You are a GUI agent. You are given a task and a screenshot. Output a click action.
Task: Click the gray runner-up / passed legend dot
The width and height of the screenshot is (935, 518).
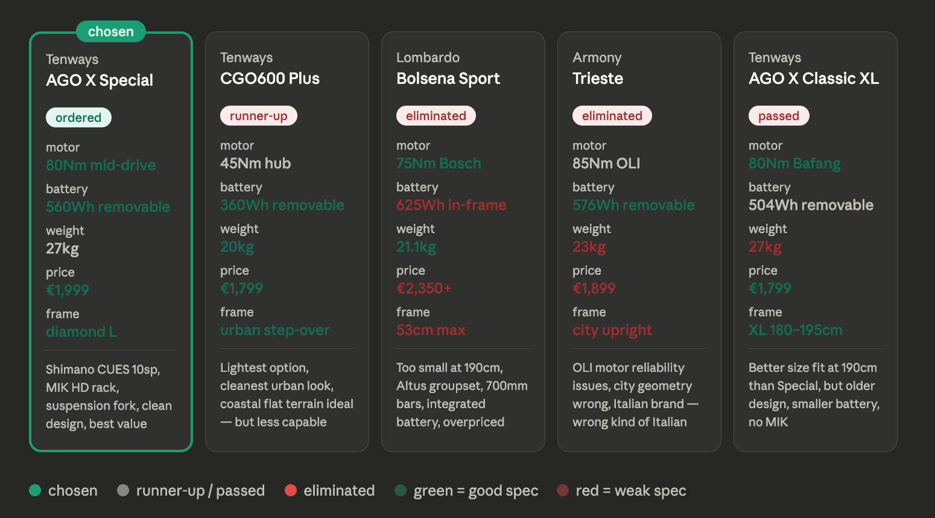tap(123, 490)
